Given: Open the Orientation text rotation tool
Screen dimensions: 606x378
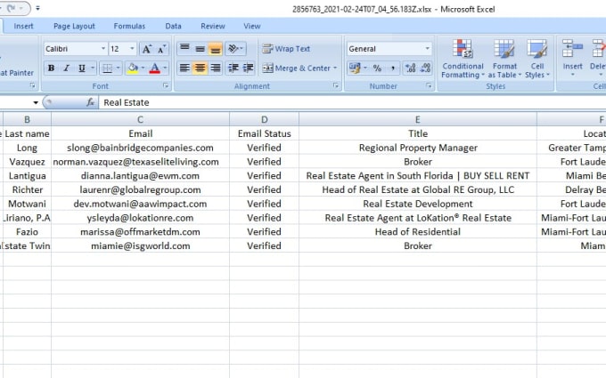Looking at the screenshot, I should click(x=235, y=49).
